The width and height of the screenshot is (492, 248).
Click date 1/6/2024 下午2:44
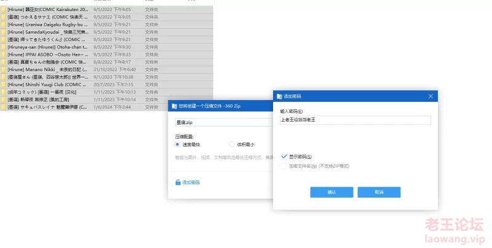112,107
